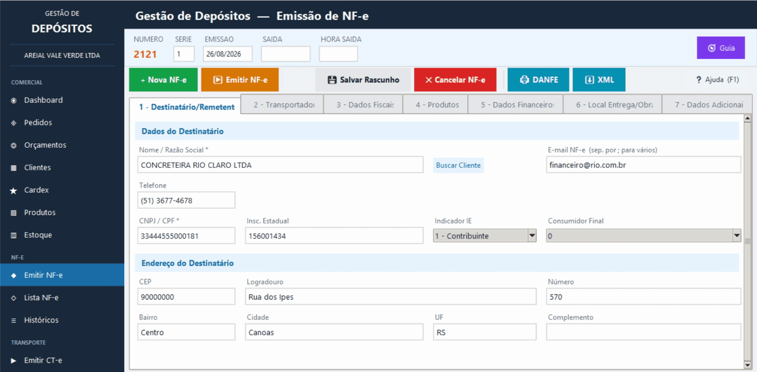Click the CNPJ / CPF field
The width and height of the screenshot is (757, 372).
tap(186, 236)
